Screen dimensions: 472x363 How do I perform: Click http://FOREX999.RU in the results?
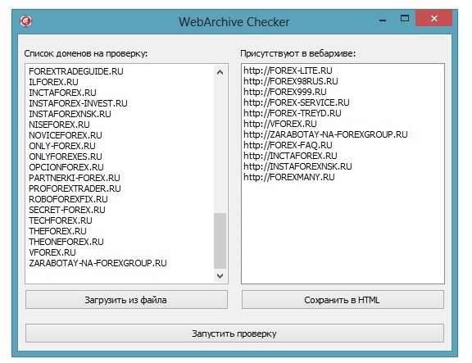pos(285,92)
